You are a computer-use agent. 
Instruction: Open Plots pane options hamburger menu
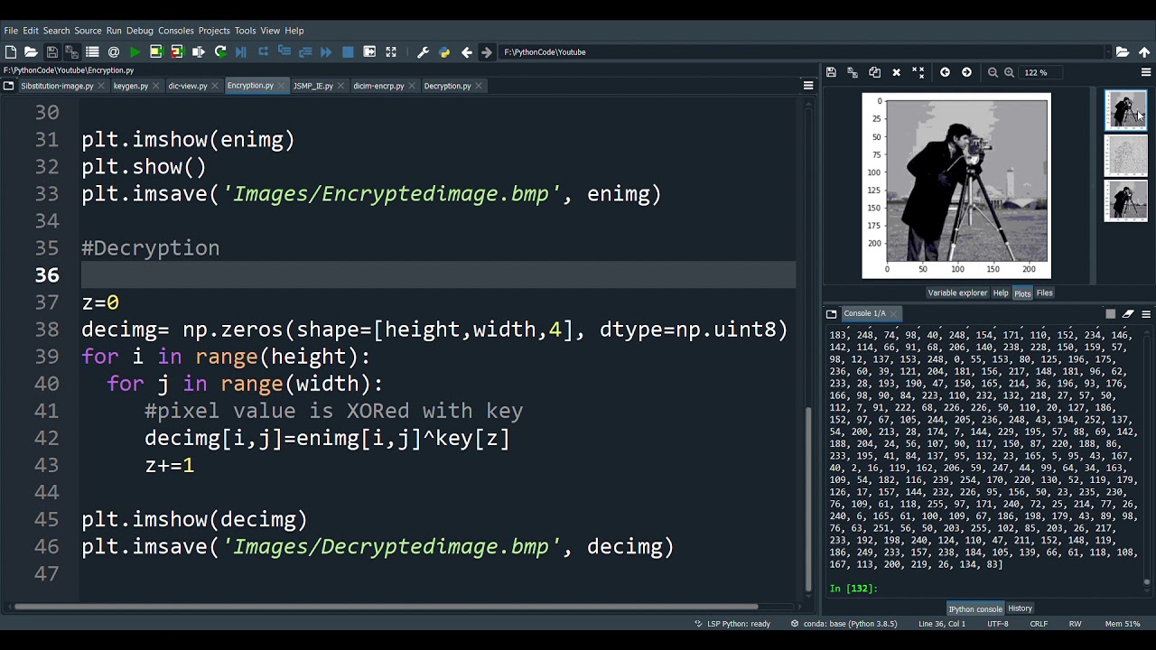(1146, 72)
